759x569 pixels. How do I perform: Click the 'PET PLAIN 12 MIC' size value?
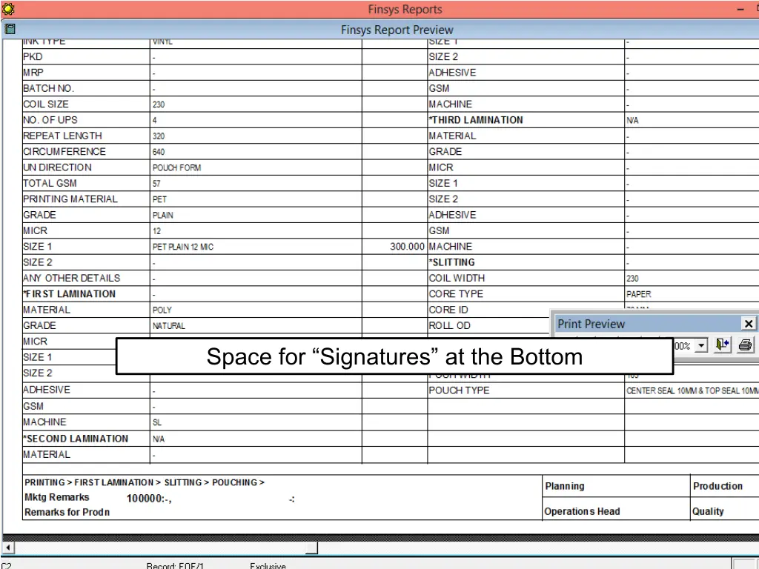click(x=183, y=247)
